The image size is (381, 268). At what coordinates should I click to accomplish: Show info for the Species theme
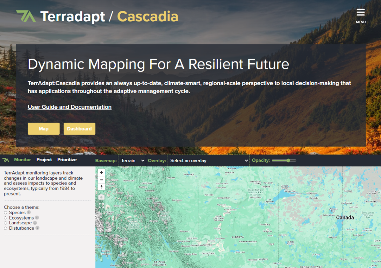point(29,212)
